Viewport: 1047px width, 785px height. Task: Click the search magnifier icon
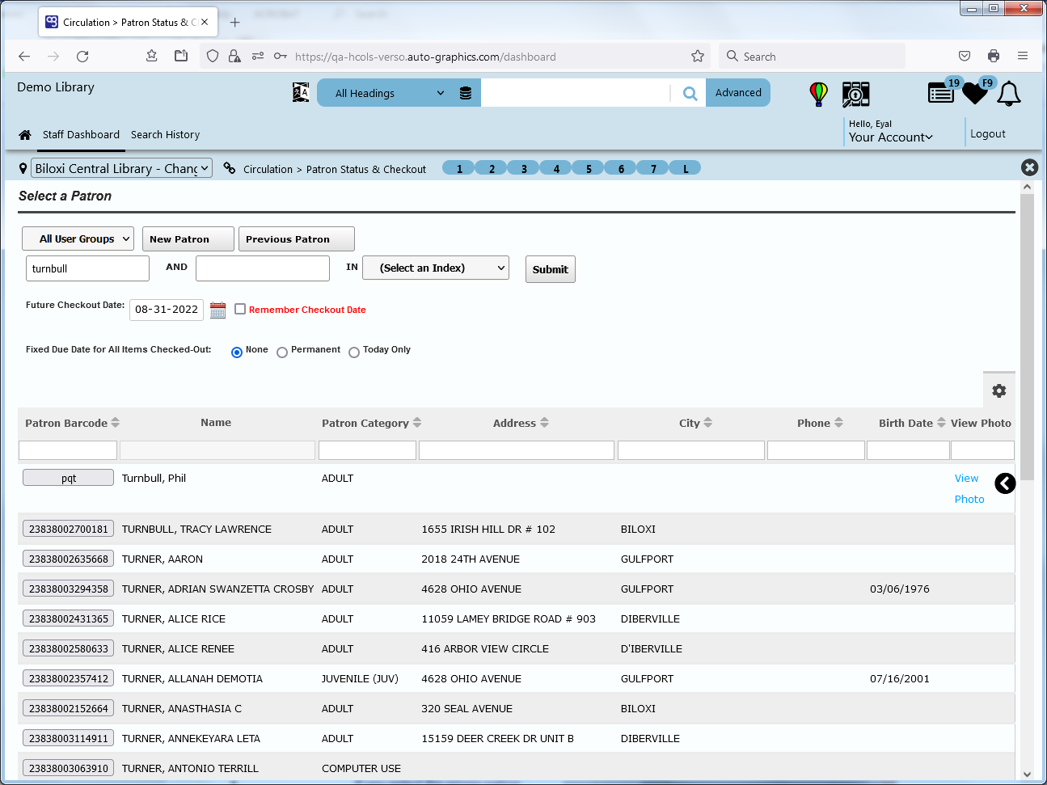coord(690,94)
